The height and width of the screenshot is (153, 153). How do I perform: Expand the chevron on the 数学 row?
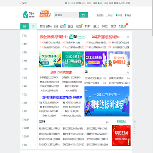pos(35,44)
